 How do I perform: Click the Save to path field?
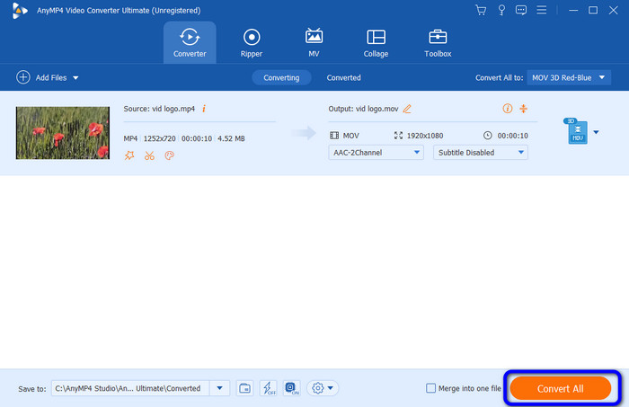click(130, 388)
